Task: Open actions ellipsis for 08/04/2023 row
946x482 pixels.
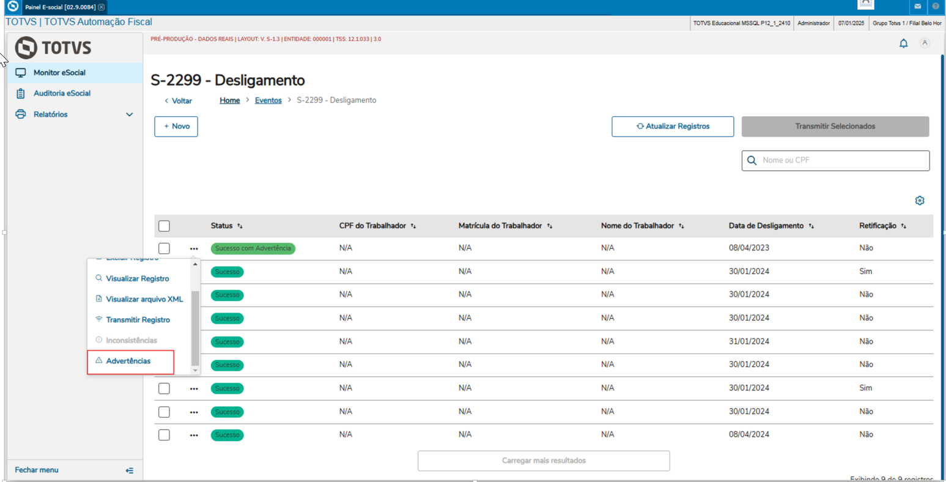Action: (x=194, y=249)
